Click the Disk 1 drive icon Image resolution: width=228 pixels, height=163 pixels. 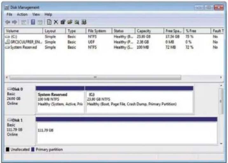click(10, 120)
